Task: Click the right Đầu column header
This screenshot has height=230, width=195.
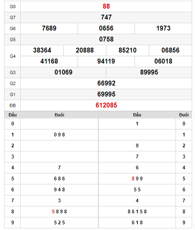Action: point(137,115)
